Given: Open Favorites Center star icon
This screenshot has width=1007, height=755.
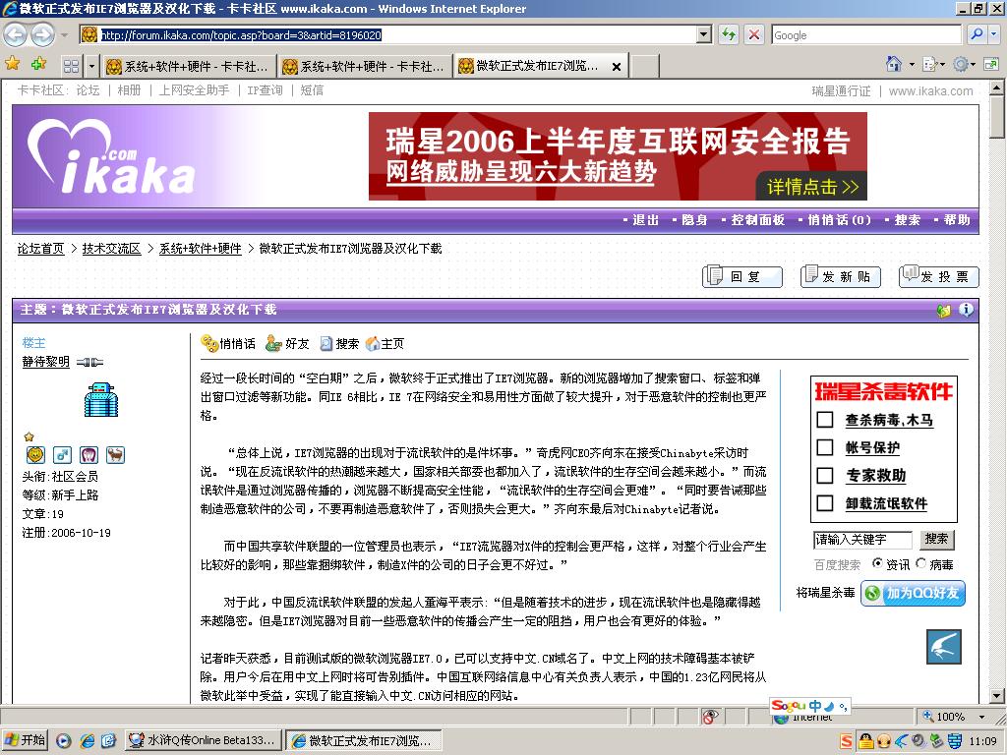Looking at the screenshot, I should pyautogui.click(x=12, y=64).
